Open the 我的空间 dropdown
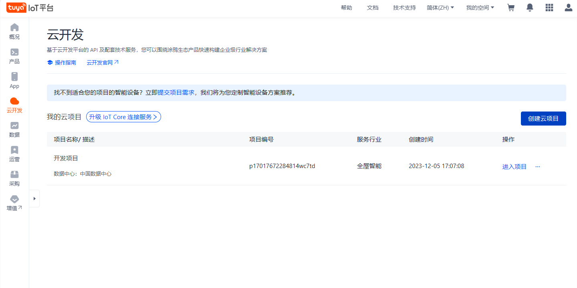Image resolution: width=577 pixels, height=288 pixels. pos(480,8)
